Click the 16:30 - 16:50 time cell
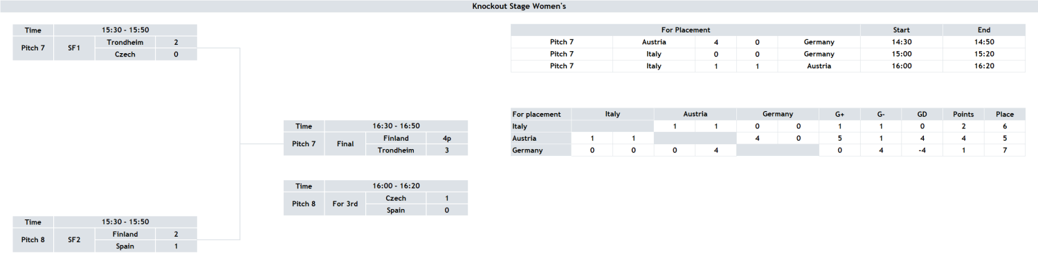The height and width of the screenshot is (265, 1038). pyautogui.click(x=396, y=126)
